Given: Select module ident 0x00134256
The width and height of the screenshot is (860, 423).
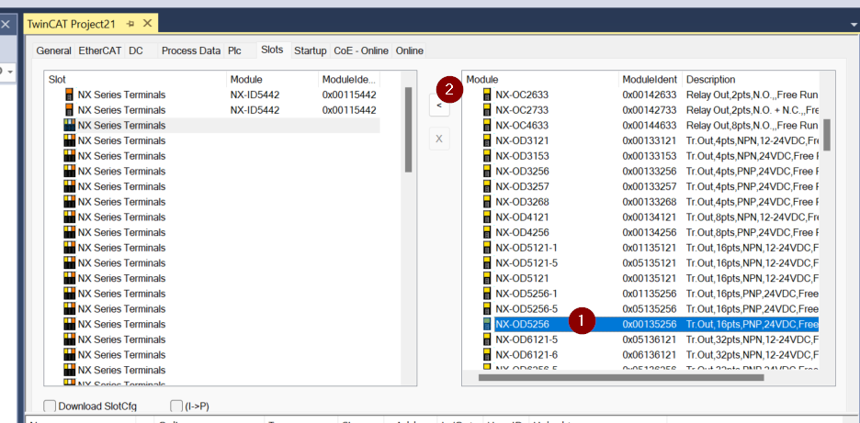Looking at the screenshot, I should [x=650, y=232].
